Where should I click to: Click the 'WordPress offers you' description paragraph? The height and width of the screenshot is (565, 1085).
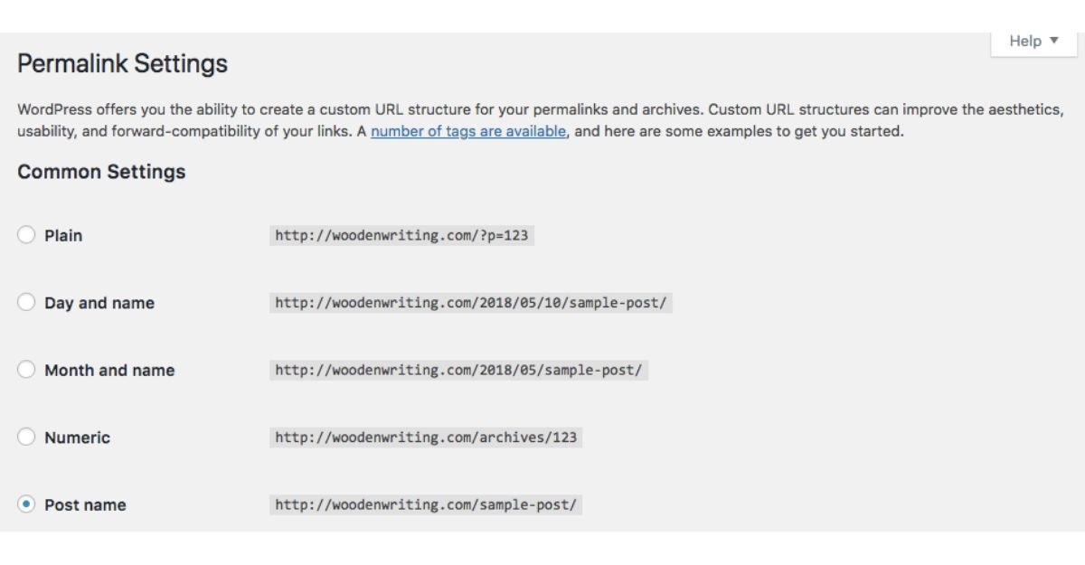(362, 109)
